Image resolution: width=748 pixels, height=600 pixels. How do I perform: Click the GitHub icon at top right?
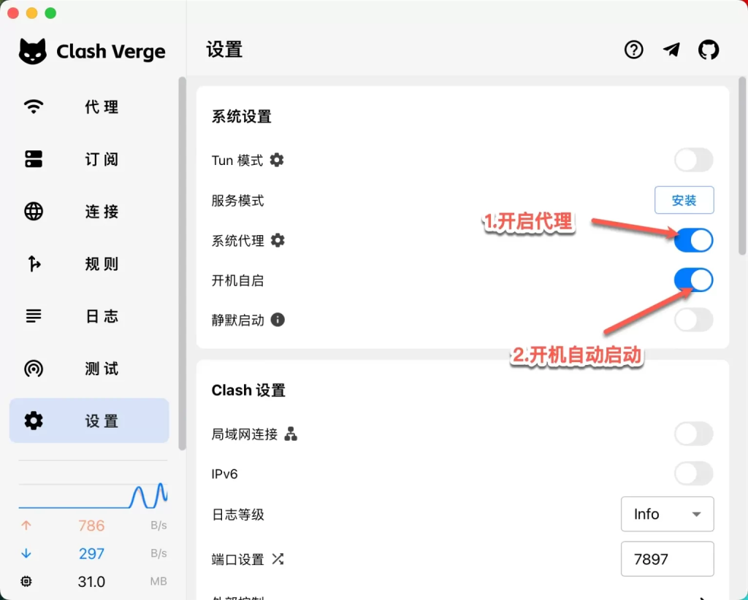[708, 50]
